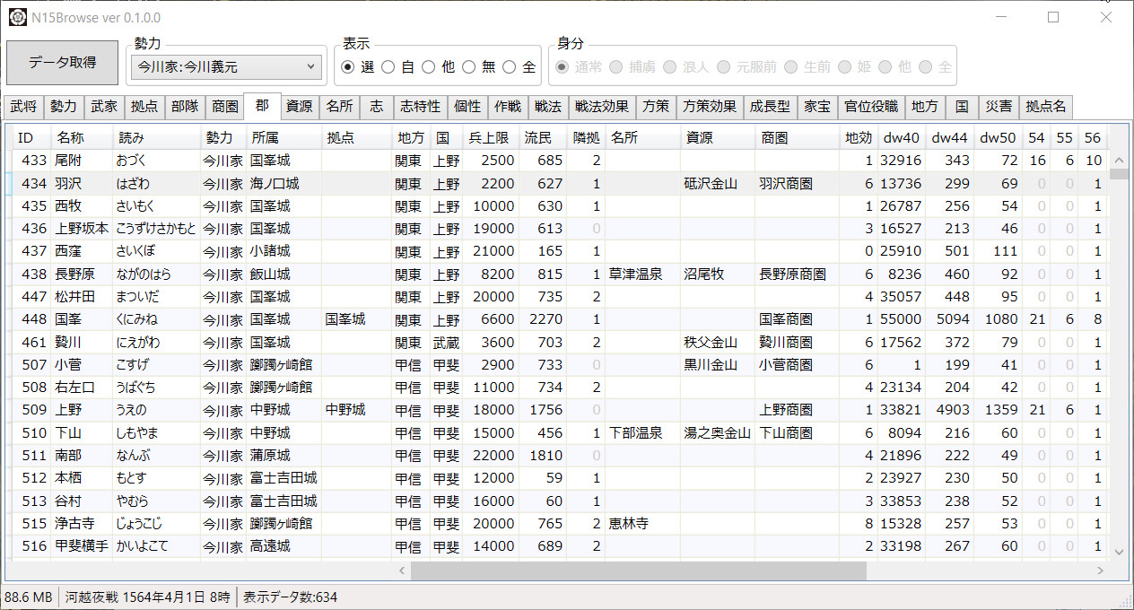Click the horizontal scrollbar thumb
This screenshot has height=610, width=1134.
coord(639,571)
